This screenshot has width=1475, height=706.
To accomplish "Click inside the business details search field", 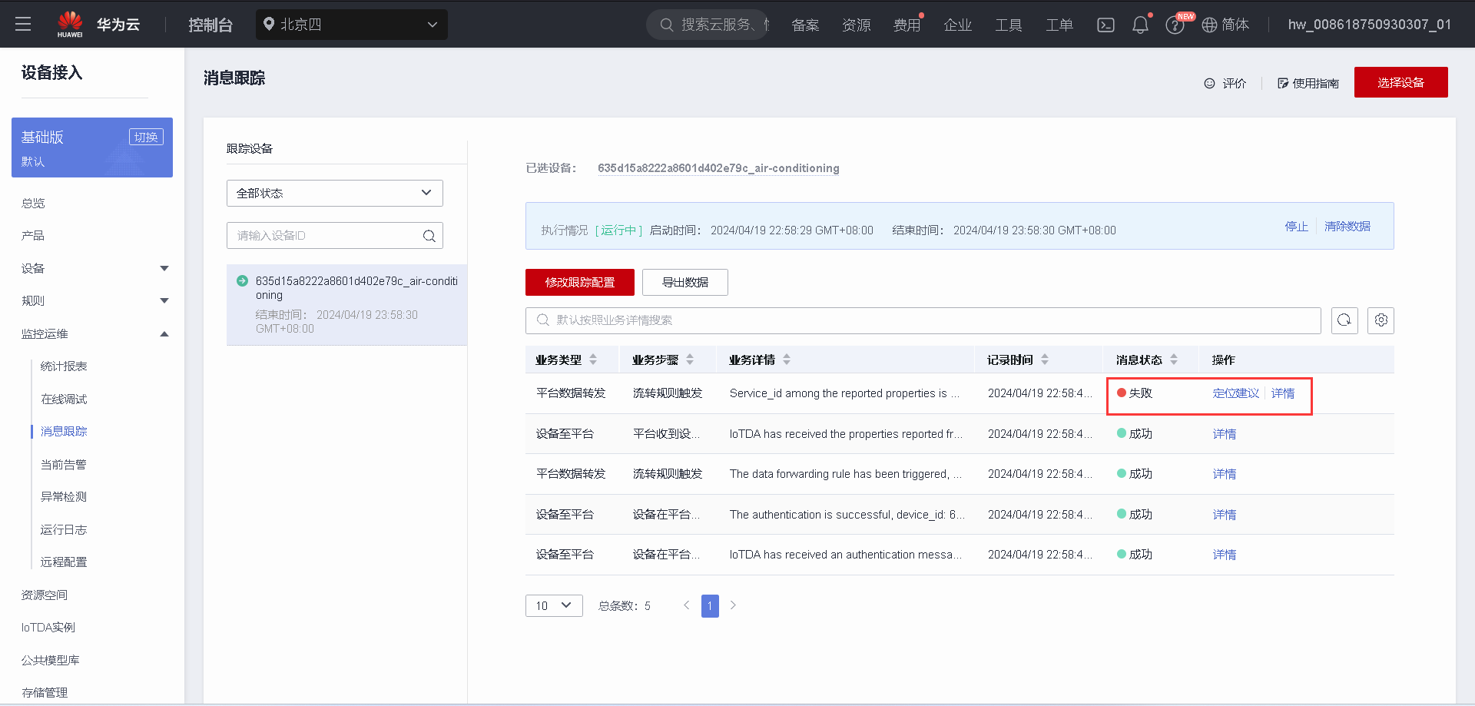I will pyautogui.click(x=845, y=320).
